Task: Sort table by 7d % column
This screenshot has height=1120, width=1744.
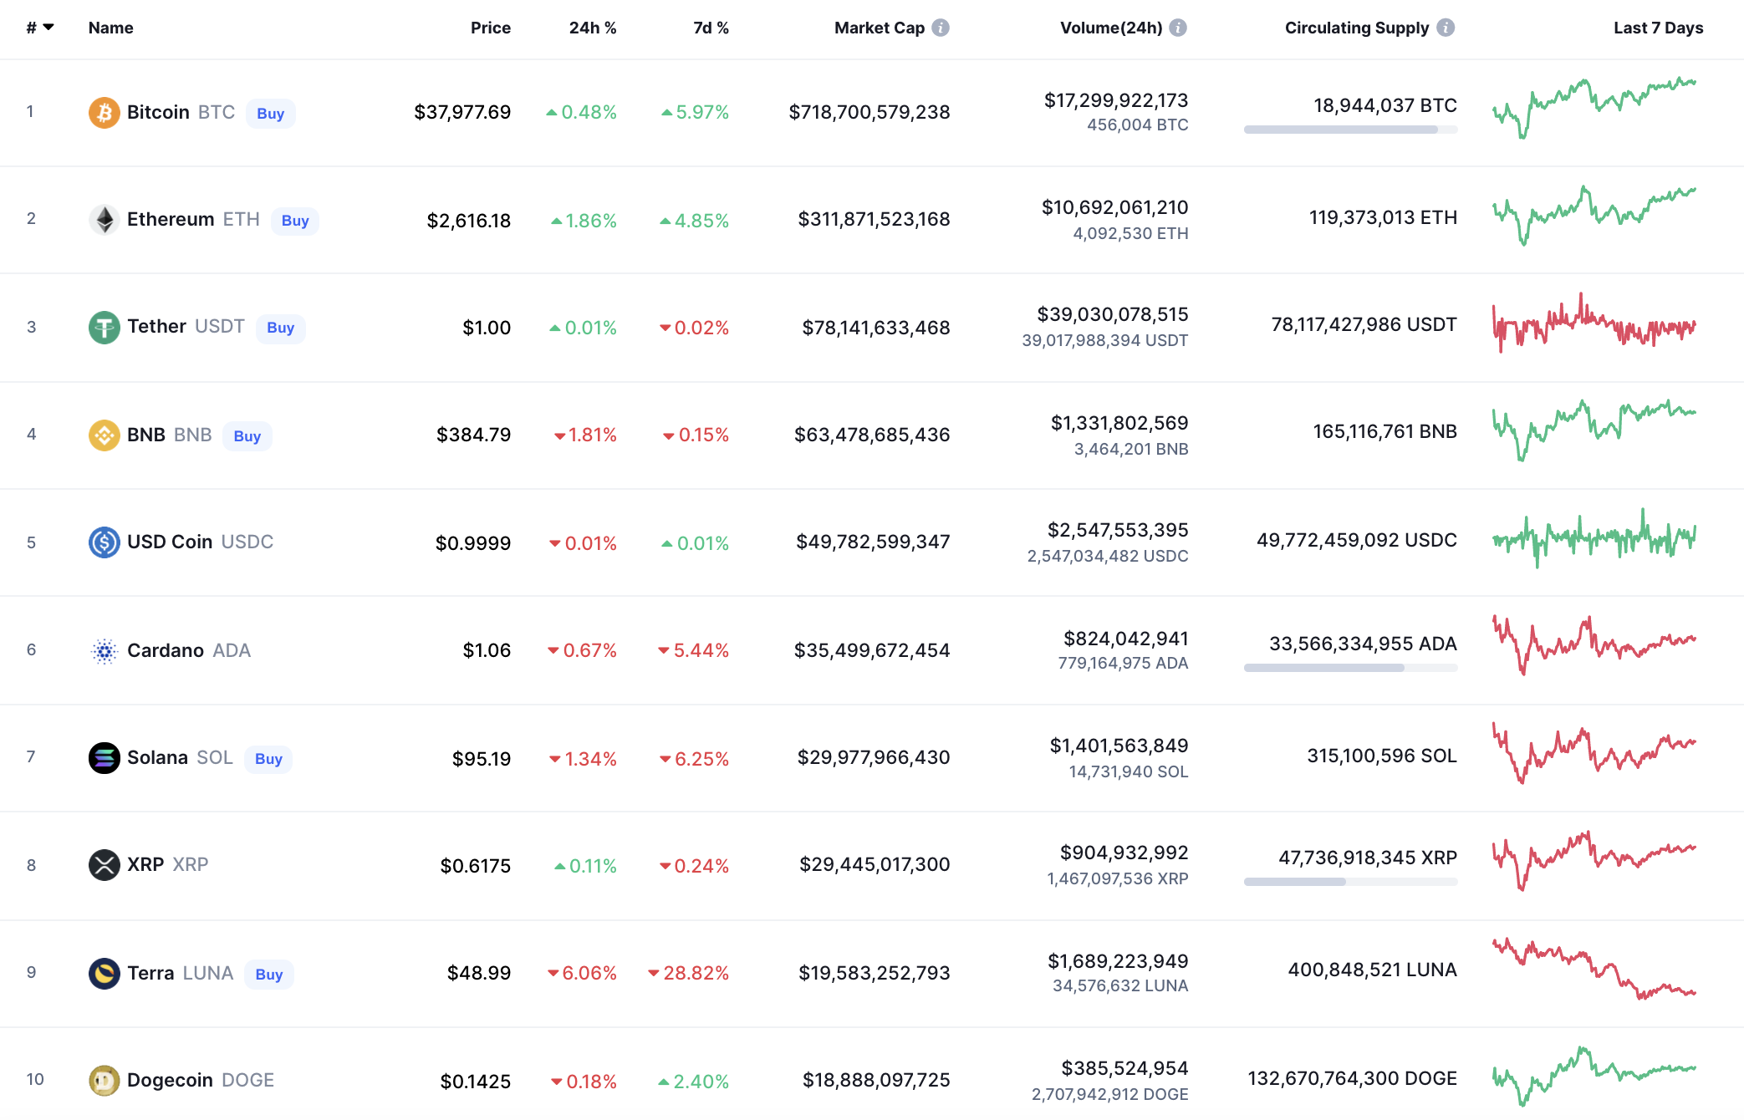Action: click(711, 28)
